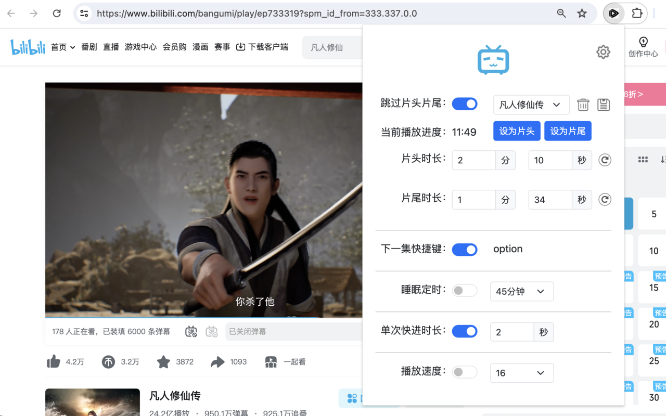
Task: Open the zoom magnifier in address bar
Action: (561, 14)
